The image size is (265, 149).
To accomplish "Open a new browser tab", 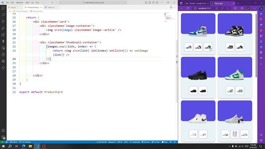I will pyautogui.click(x=238, y=3).
